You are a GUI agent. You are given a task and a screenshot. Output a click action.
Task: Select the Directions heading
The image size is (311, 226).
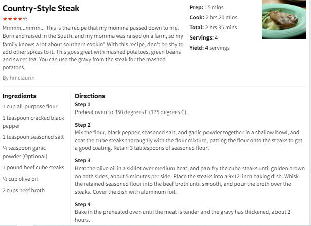tap(90, 96)
